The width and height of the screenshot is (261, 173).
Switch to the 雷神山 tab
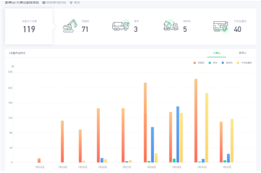tap(242, 53)
